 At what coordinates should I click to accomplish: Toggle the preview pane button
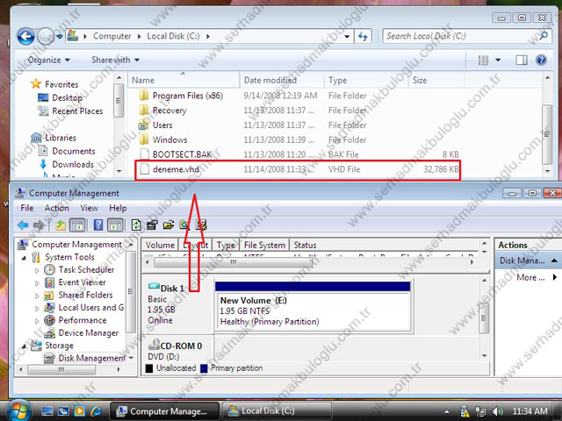click(x=522, y=61)
